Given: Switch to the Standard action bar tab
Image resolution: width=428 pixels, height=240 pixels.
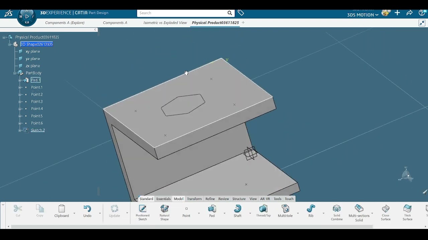Looking at the screenshot, I should [x=146, y=199].
